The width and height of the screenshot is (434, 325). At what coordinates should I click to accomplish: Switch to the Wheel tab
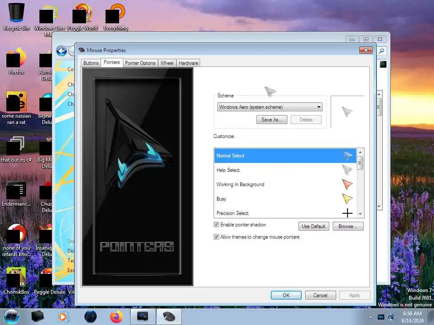tap(167, 63)
